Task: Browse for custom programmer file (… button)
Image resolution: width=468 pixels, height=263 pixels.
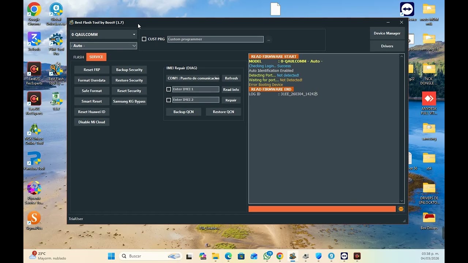Action: pos(268,39)
